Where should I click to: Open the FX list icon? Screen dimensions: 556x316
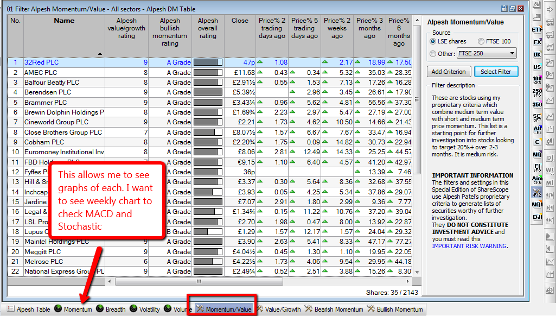(537, 42)
